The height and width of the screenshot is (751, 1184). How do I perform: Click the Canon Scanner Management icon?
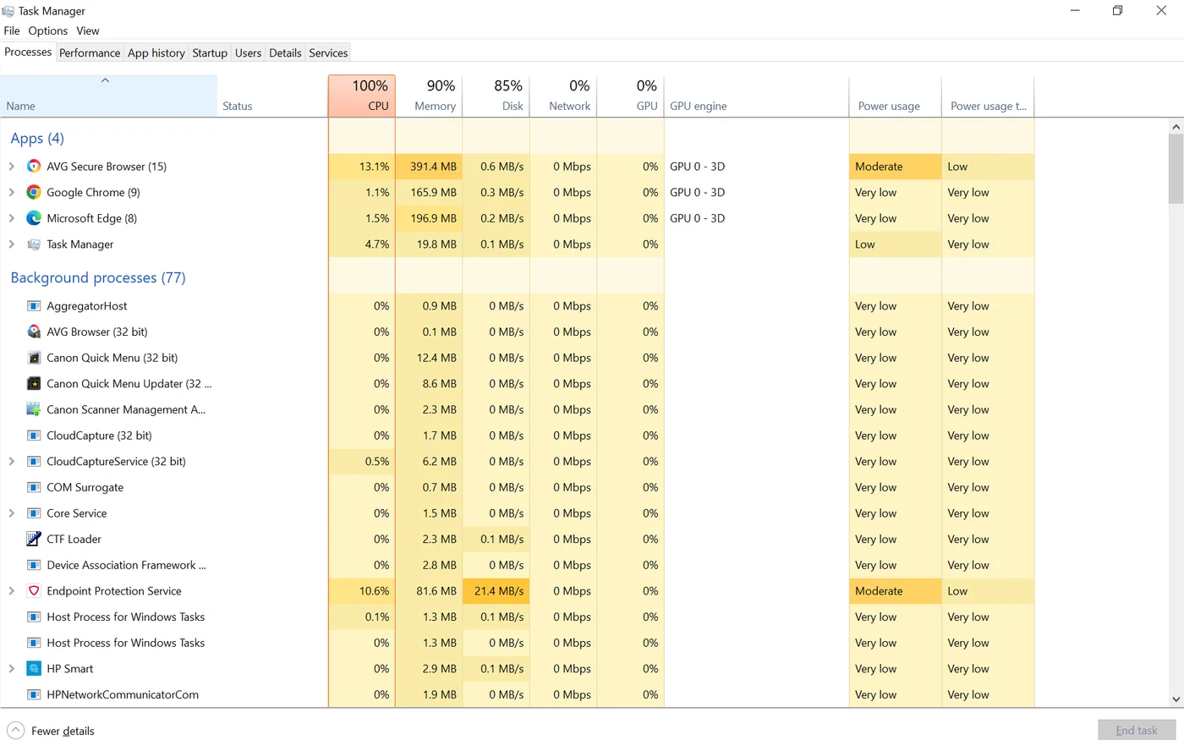pyautogui.click(x=34, y=409)
